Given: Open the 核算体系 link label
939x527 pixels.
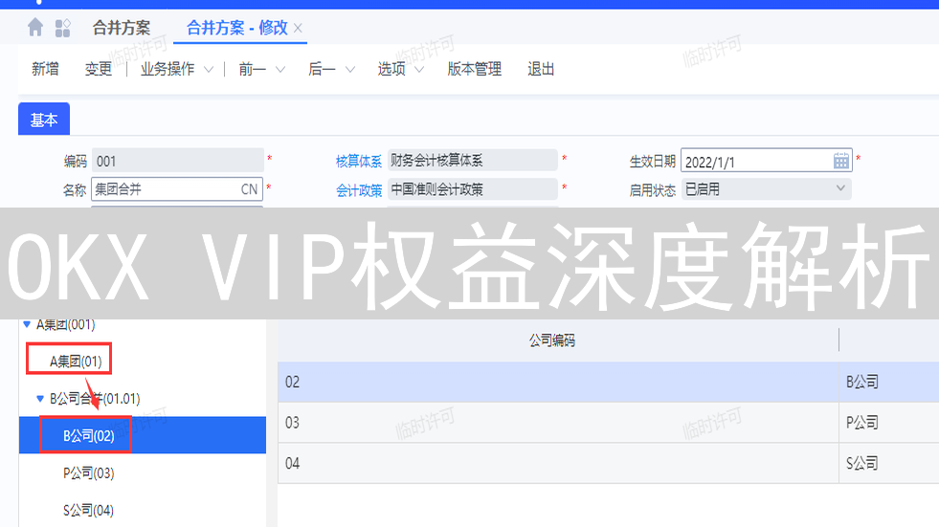Looking at the screenshot, I should (359, 161).
